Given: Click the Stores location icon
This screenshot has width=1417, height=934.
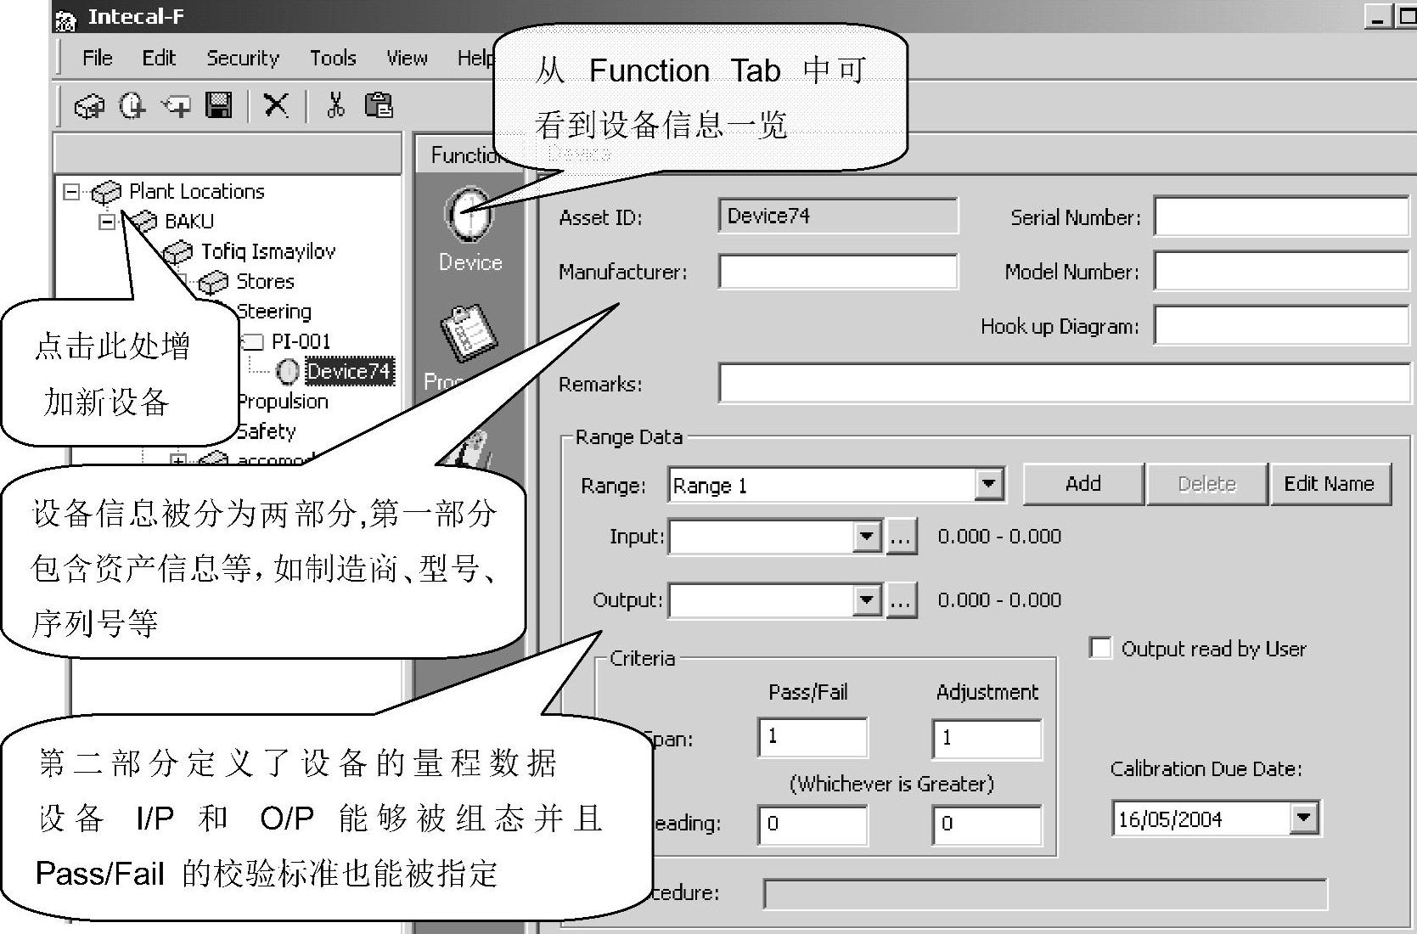Looking at the screenshot, I should coord(213,282).
